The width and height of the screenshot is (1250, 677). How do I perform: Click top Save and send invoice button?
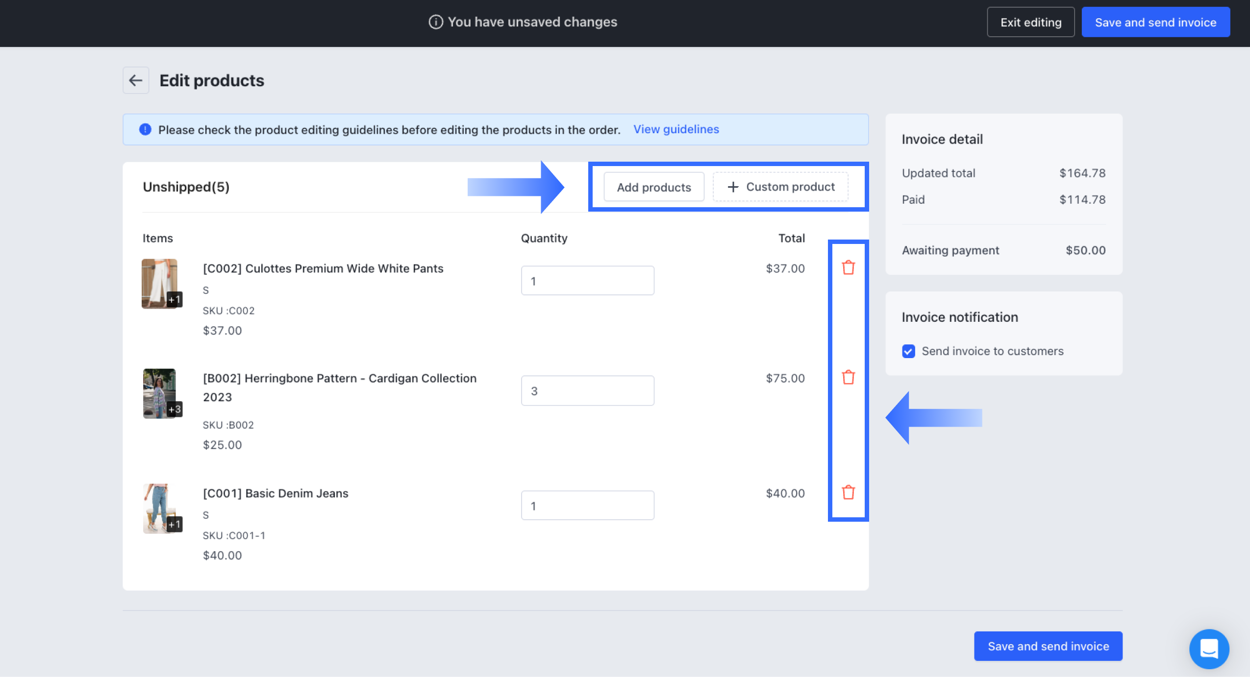click(x=1155, y=22)
